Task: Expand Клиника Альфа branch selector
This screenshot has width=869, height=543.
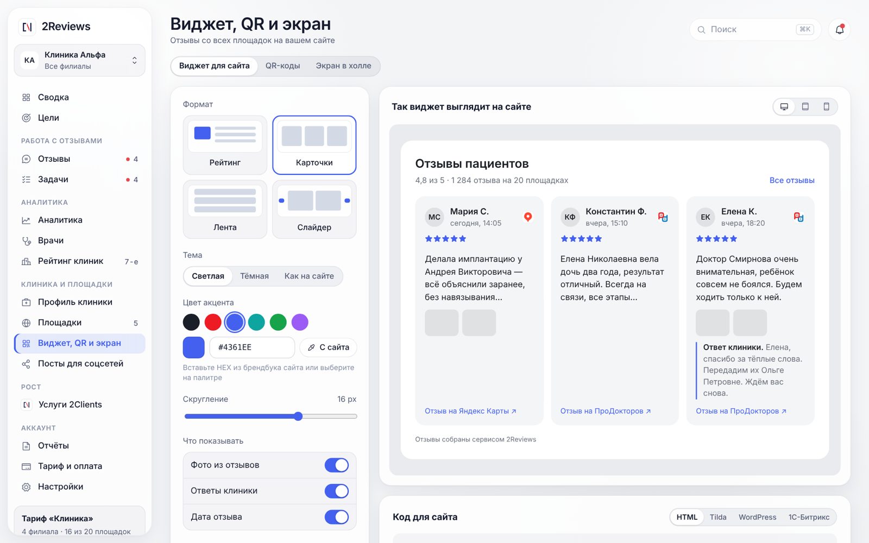Action: click(79, 60)
